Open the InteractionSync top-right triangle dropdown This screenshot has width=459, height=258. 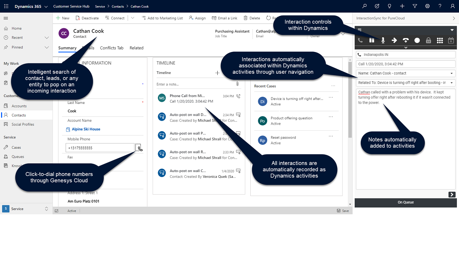click(x=452, y=30)
